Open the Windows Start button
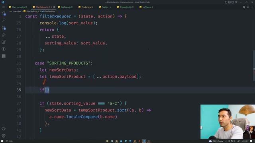The height and width of the screenshot is (143, 255). (2, 141)
